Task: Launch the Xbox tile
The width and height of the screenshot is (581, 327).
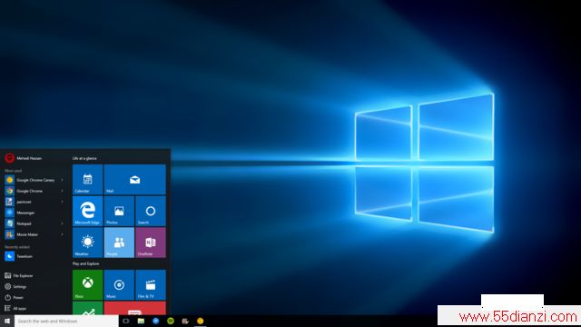Action: coord(87,284)
